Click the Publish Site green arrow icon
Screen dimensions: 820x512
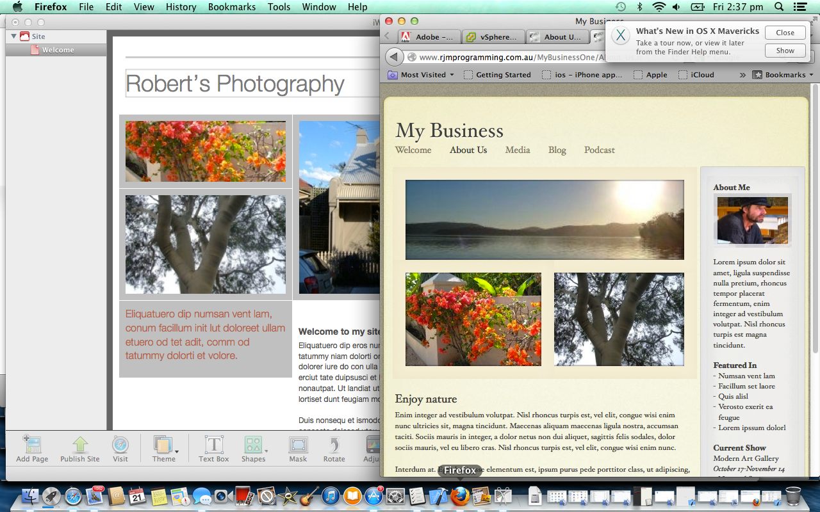79,444
